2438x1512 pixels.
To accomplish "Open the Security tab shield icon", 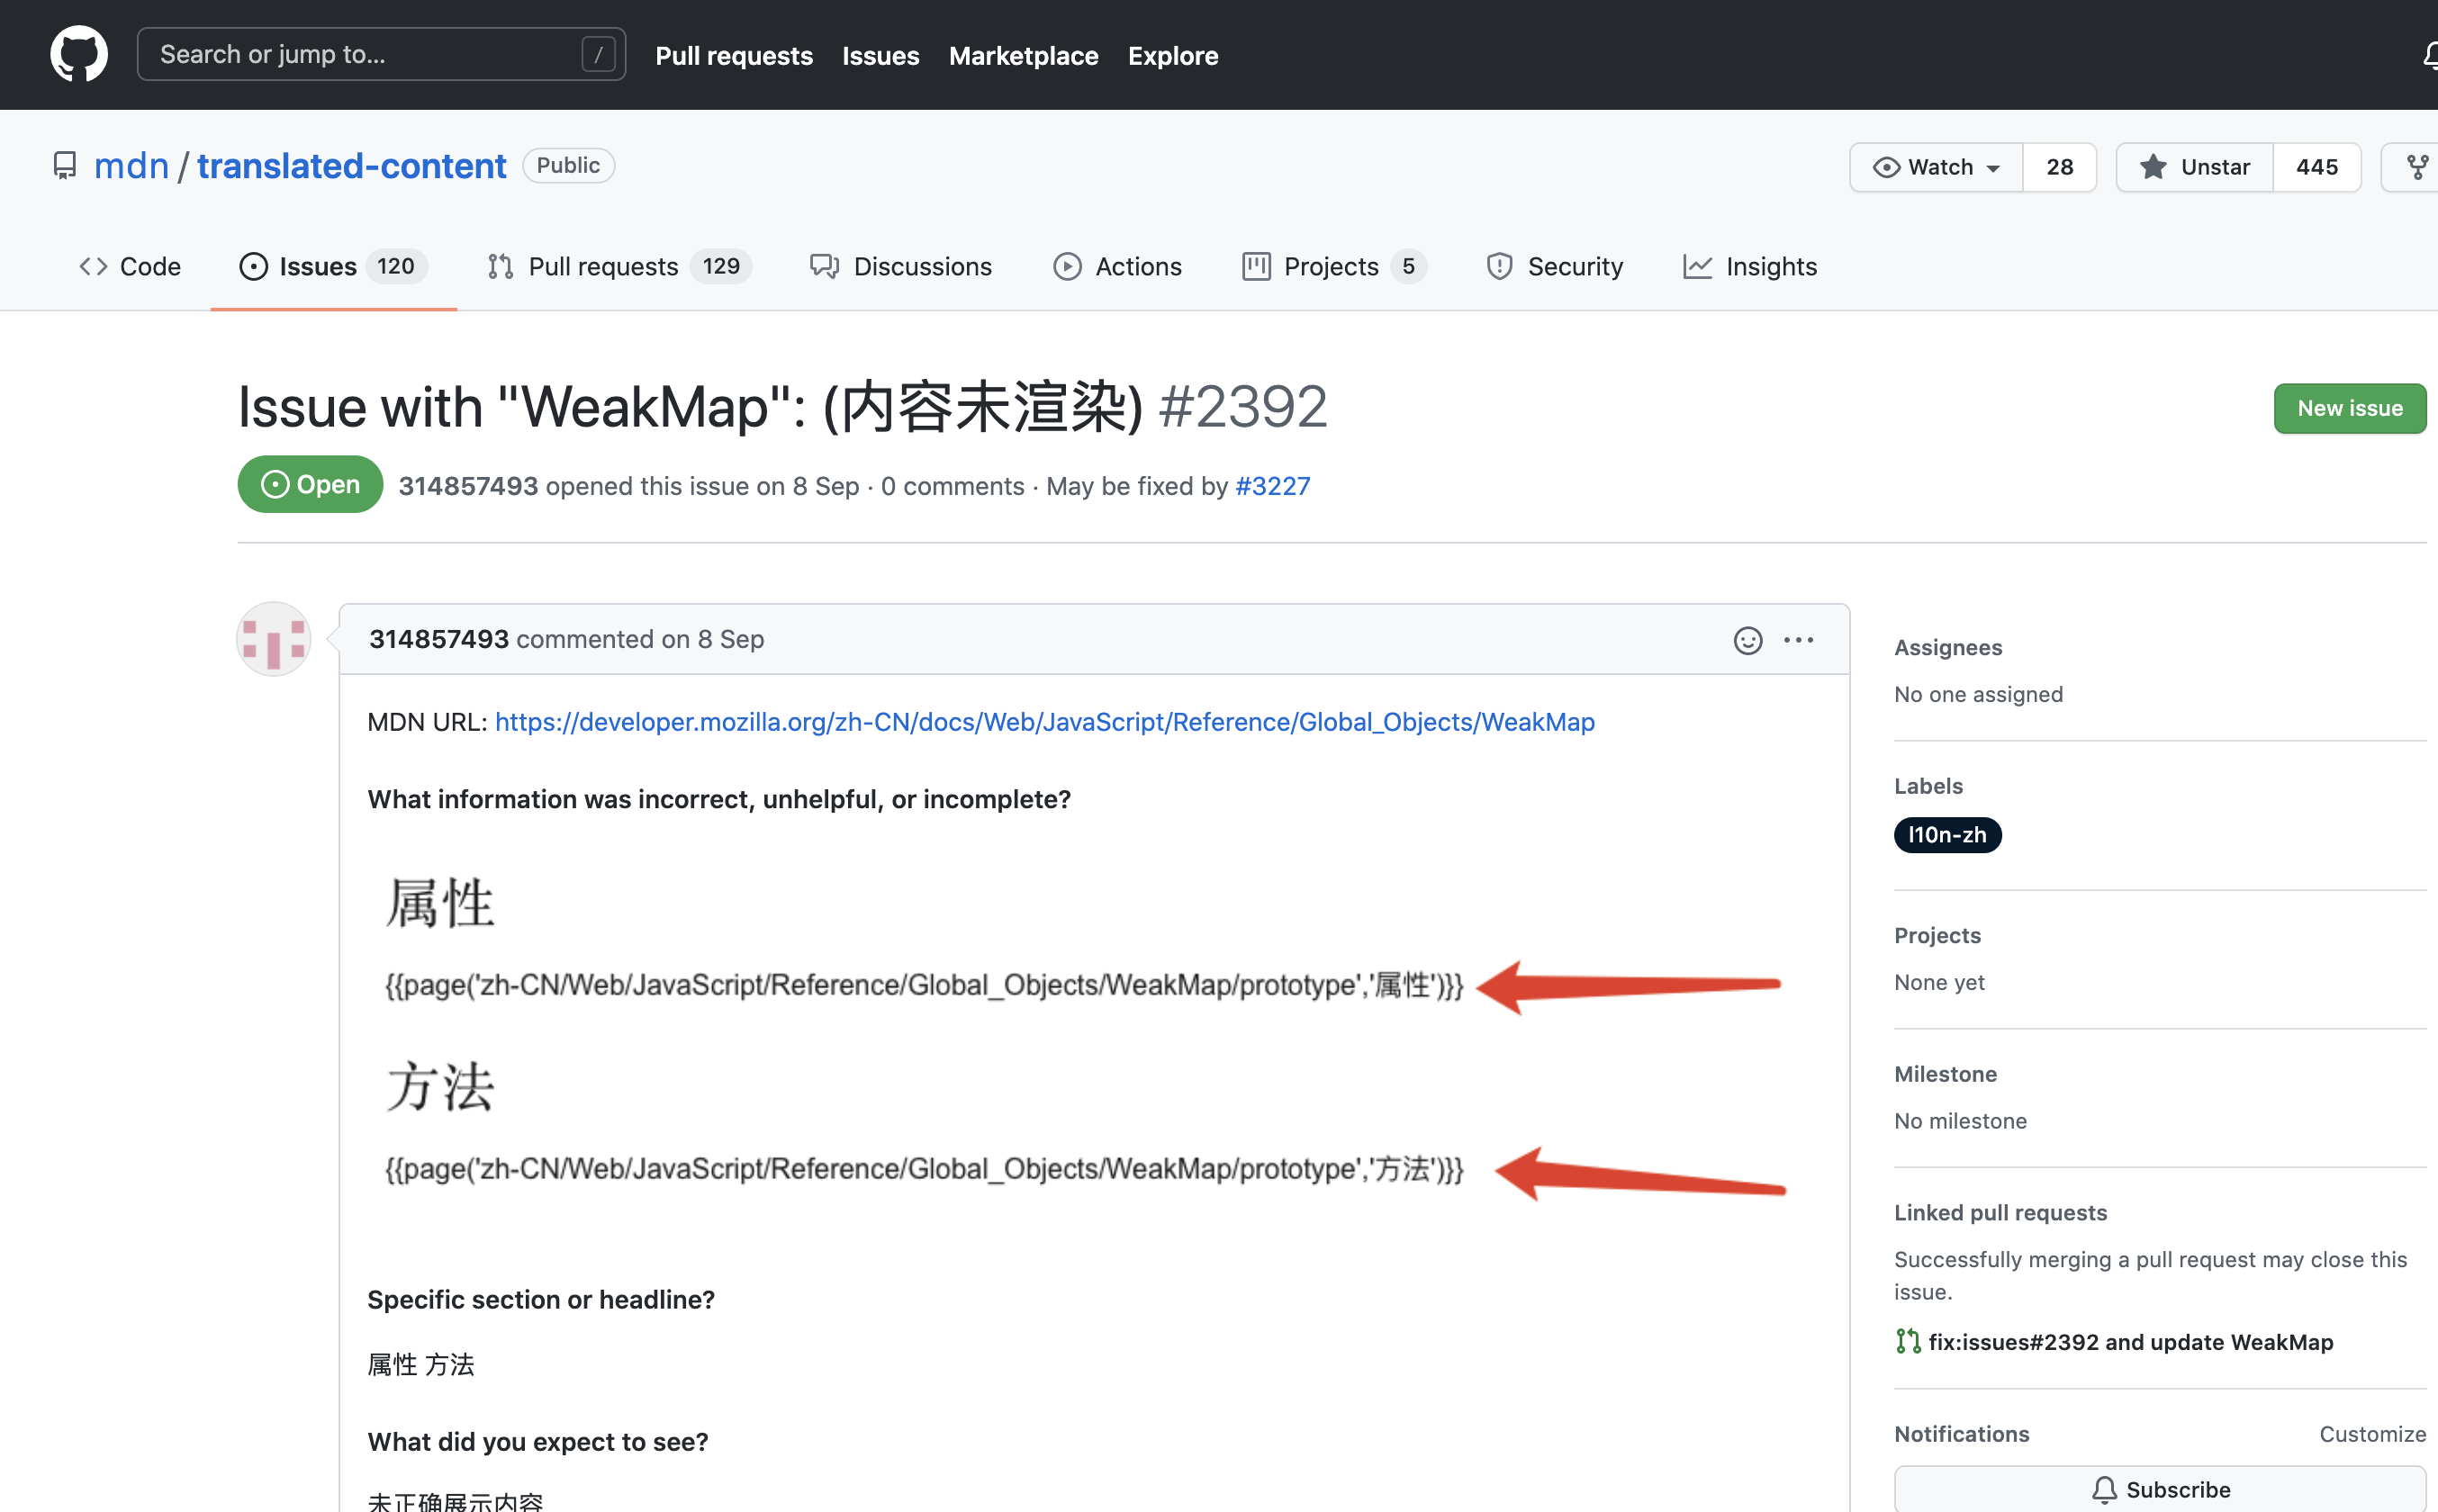I will (x=1499, y=266).
